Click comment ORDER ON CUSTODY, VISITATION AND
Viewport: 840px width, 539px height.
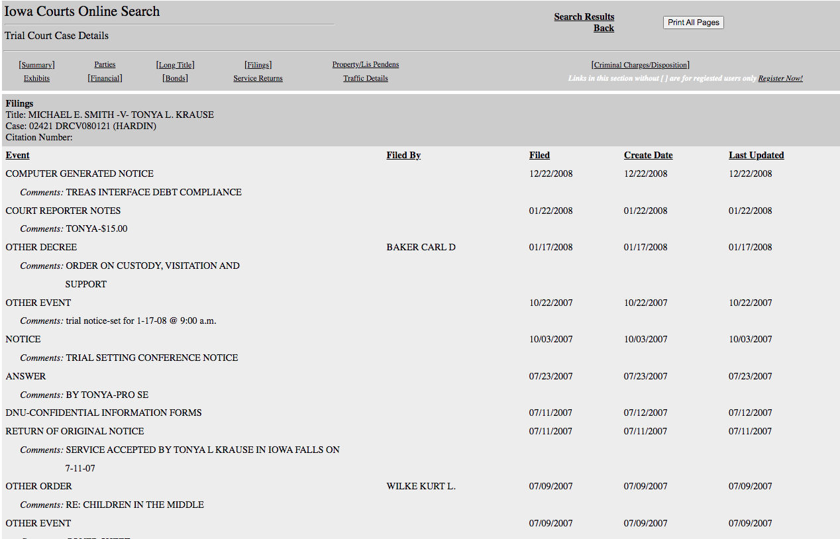coord(153,266)
